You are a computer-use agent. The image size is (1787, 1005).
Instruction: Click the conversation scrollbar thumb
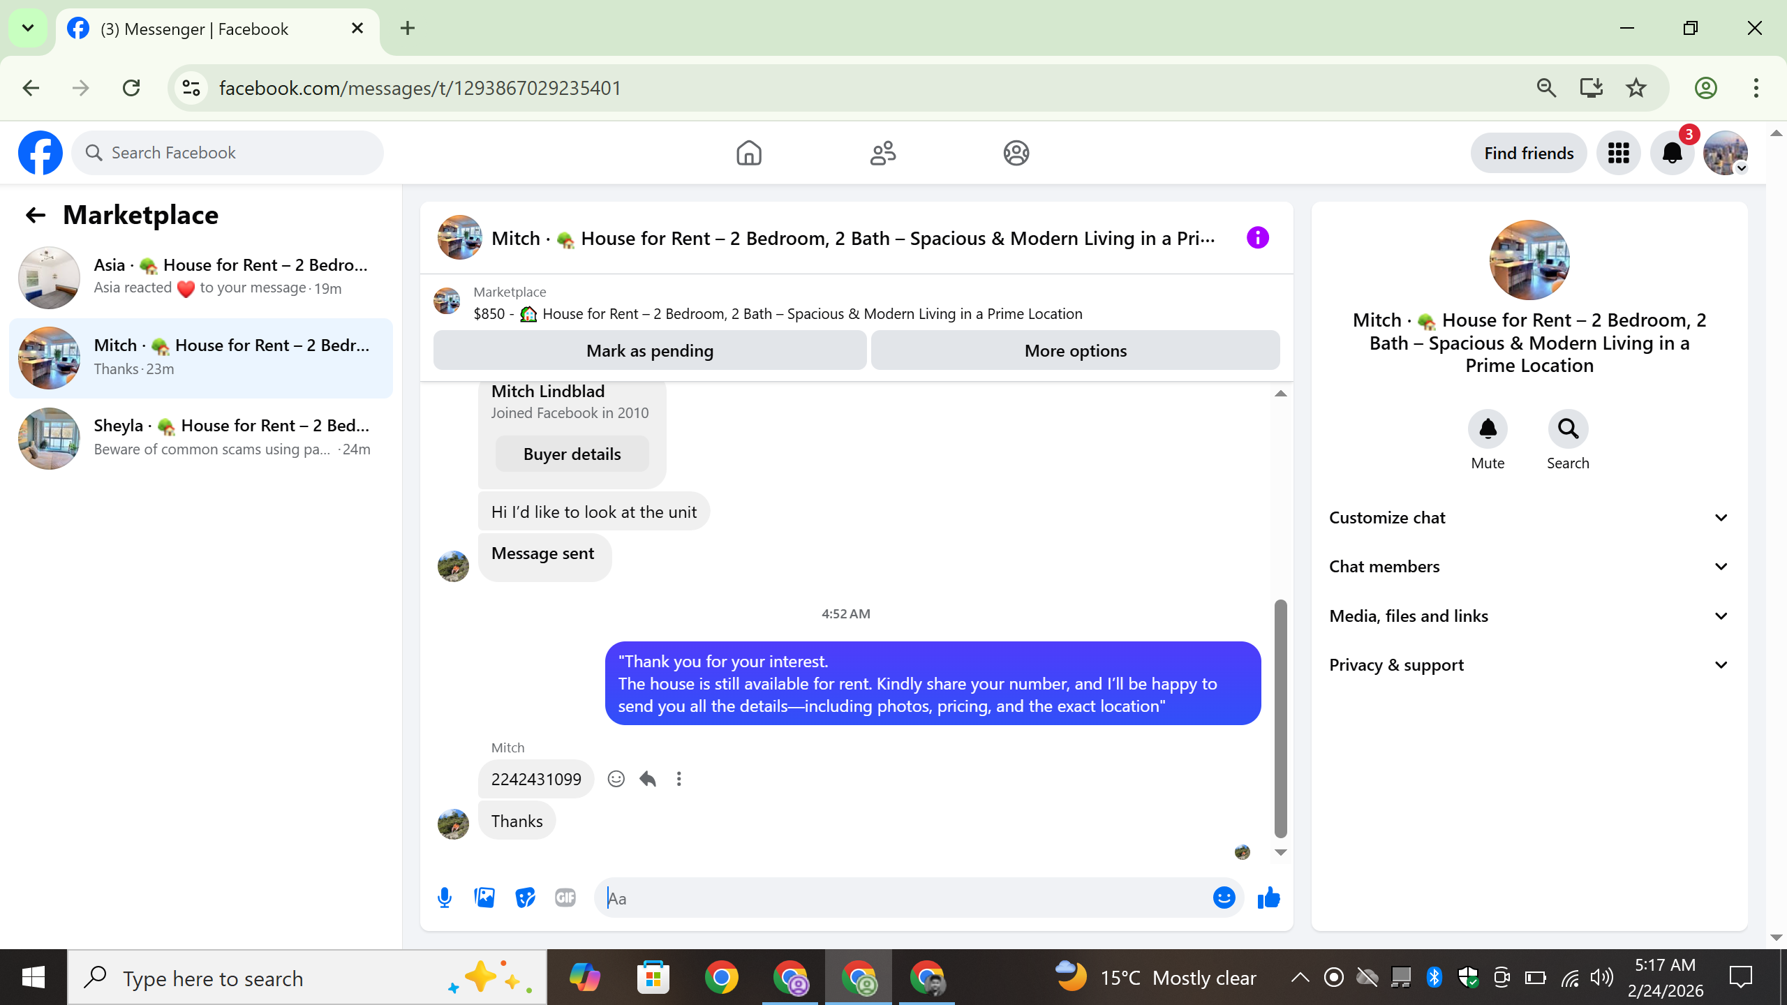pyautogui.click(x=1280, y=719)
